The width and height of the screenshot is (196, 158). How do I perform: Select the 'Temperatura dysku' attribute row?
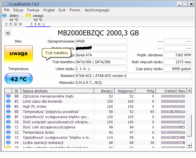pos(96,132)
